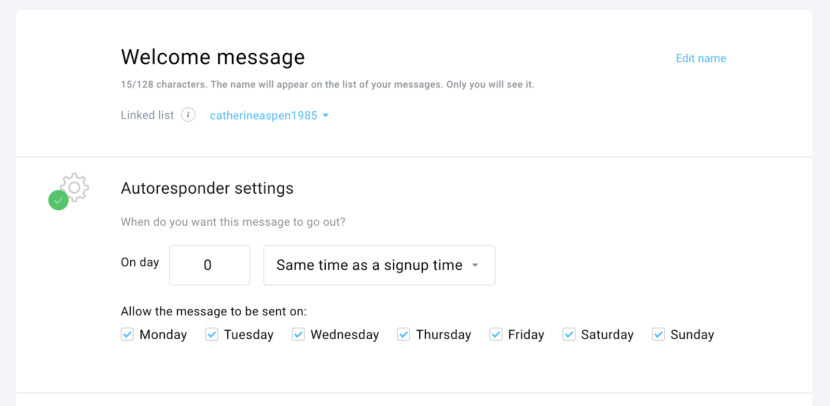Screen dimensions: 830x406
Task: Expand the Same time as signup time dropdown
Action: (379, 265)
